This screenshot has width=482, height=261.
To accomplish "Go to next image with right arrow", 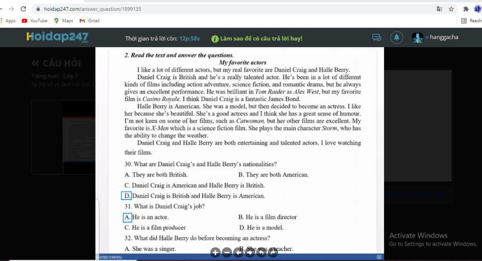I will (x=249, y=253).
